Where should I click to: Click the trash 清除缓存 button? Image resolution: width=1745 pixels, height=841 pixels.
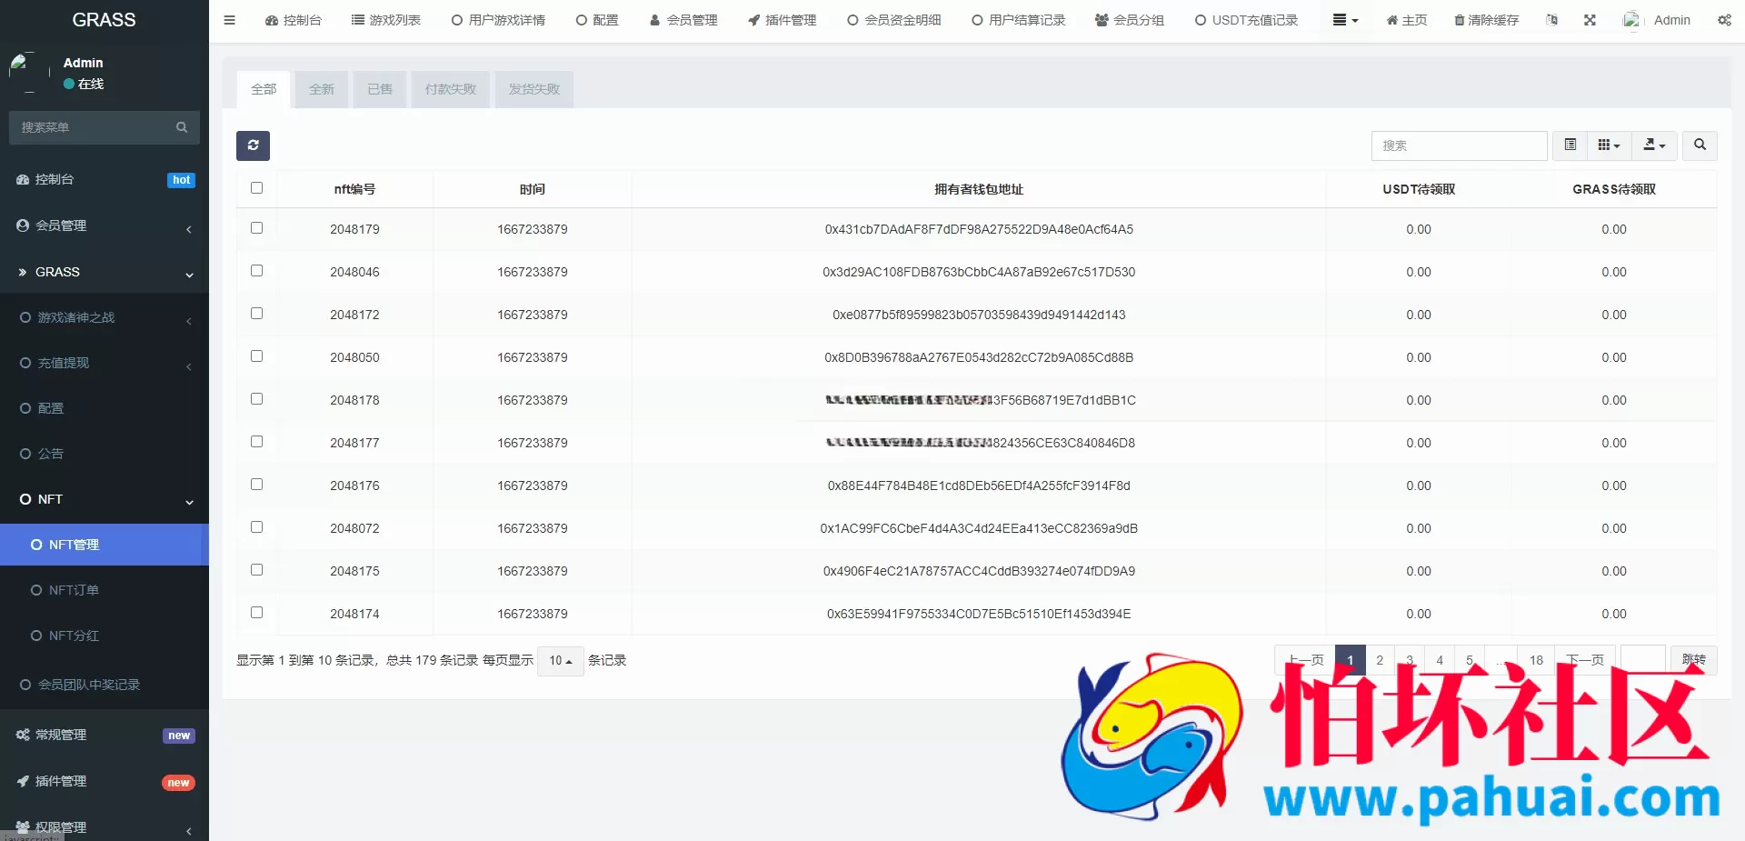tap(1486, 20)
